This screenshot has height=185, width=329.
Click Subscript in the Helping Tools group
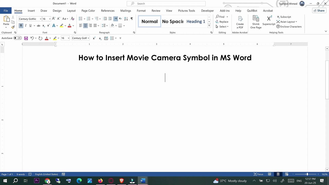[284, 17]
